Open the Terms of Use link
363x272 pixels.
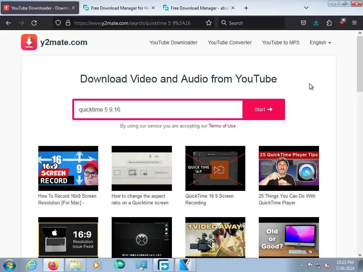(222, 126)
